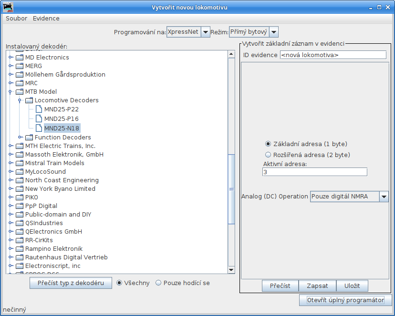
Task: Click the MND25-P16 file icon
Action: 39,118
